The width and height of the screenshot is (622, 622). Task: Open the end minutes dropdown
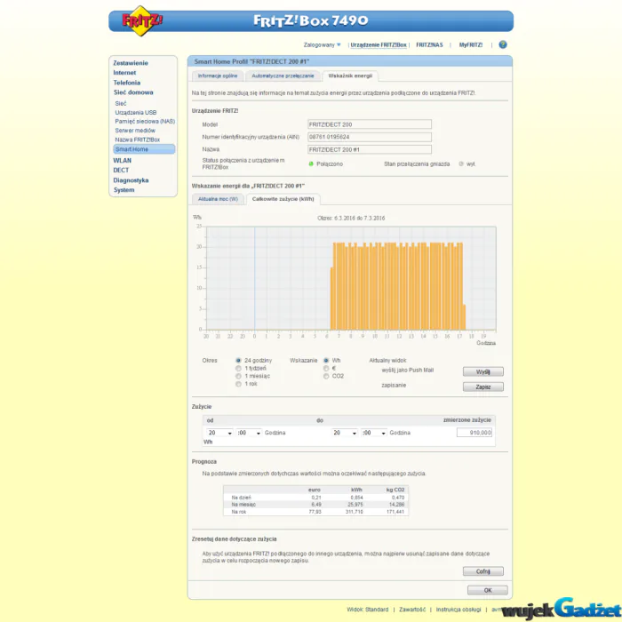coord(374,433)
